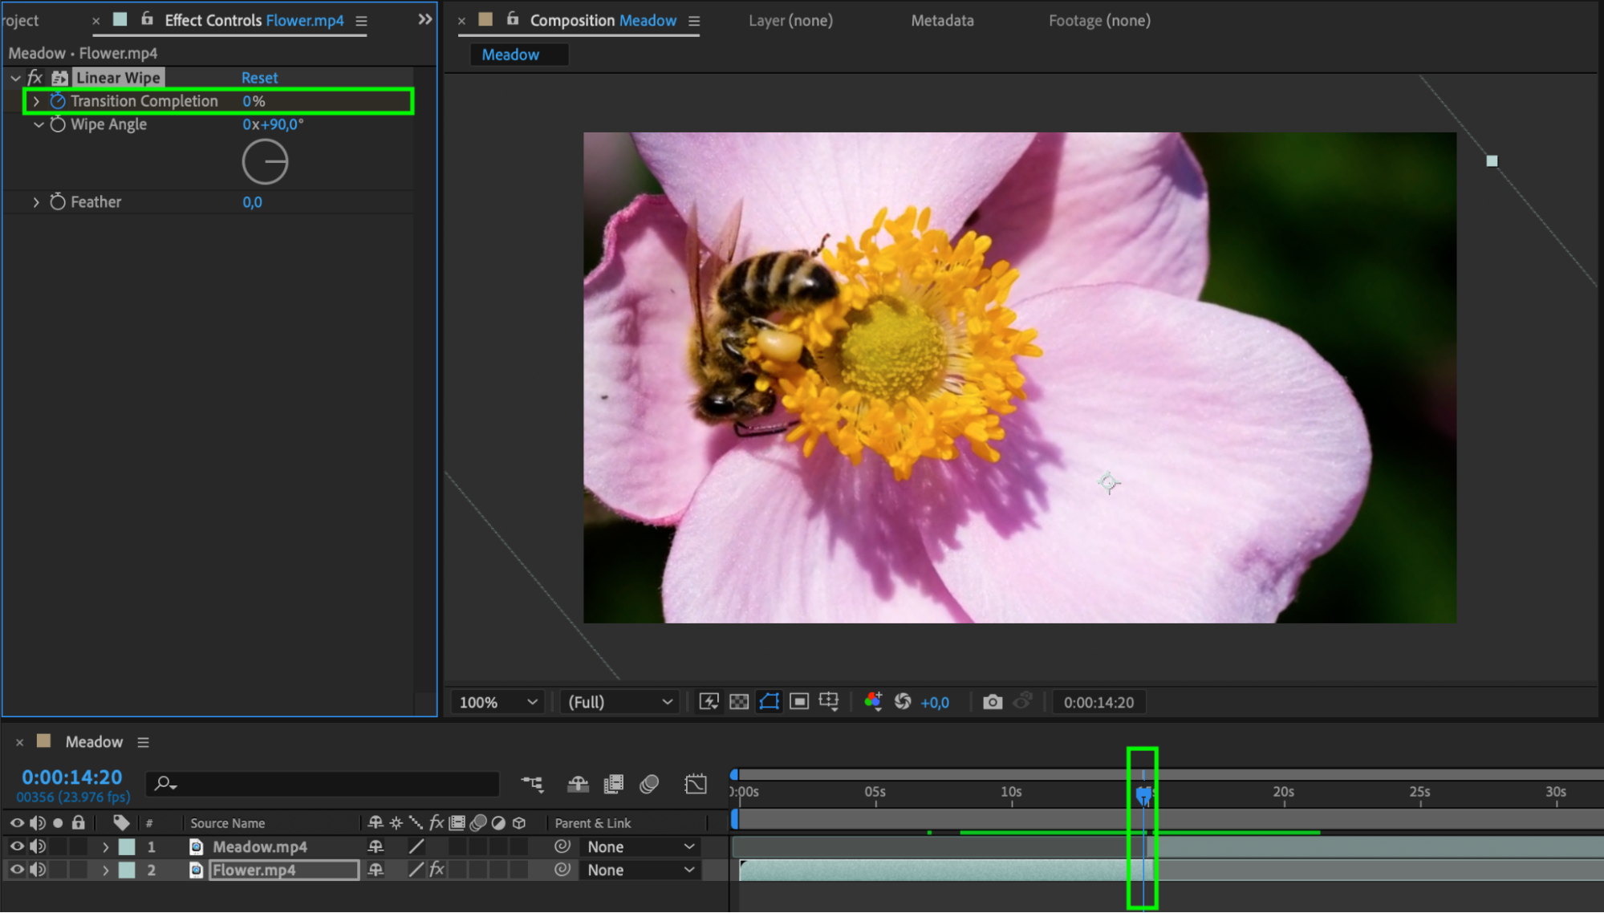Click the Wipe Angle dial control

[x=265, y=162]
